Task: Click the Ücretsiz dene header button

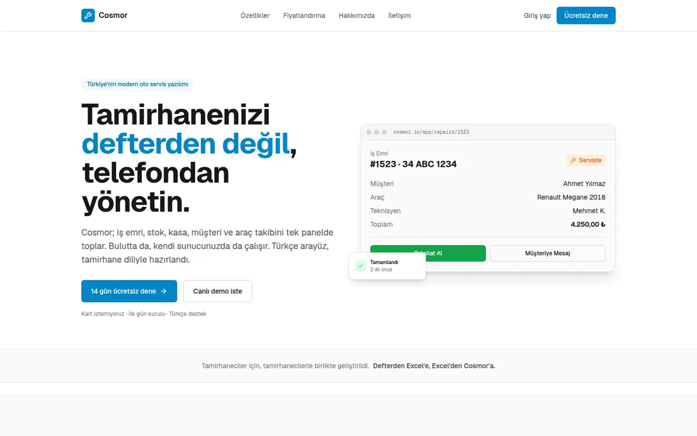Action: 586,16
